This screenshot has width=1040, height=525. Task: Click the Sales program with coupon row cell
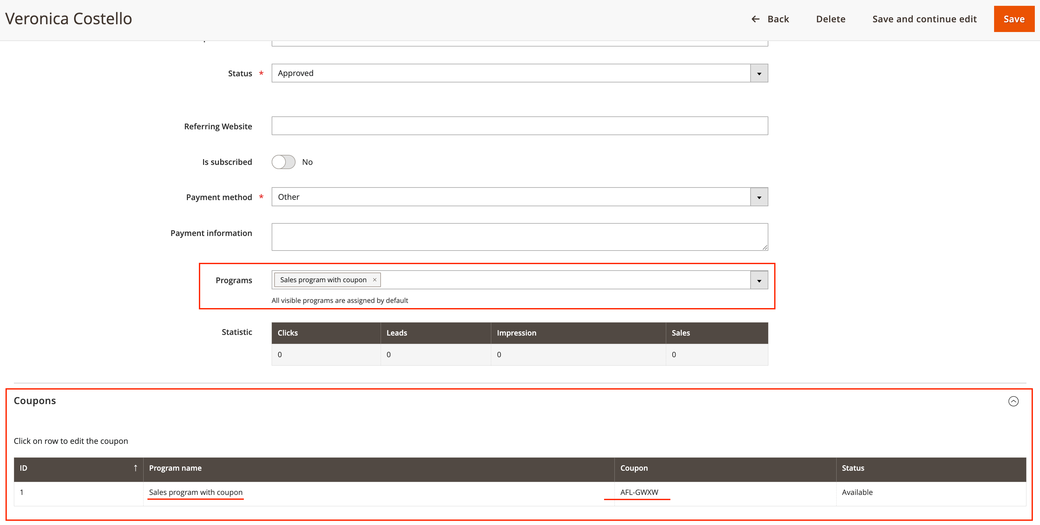[x=196, y=492]
